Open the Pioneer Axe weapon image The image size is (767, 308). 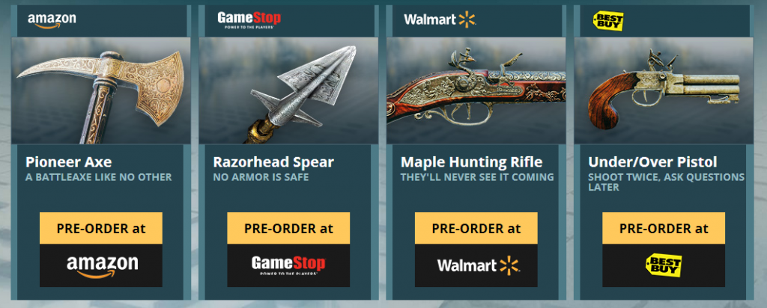click(x=101, y=90)
